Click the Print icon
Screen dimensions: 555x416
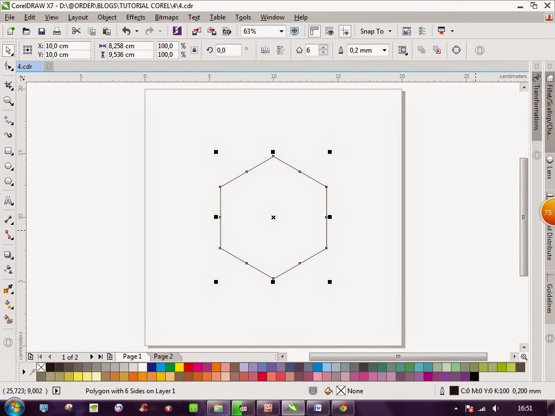[56, 31]
